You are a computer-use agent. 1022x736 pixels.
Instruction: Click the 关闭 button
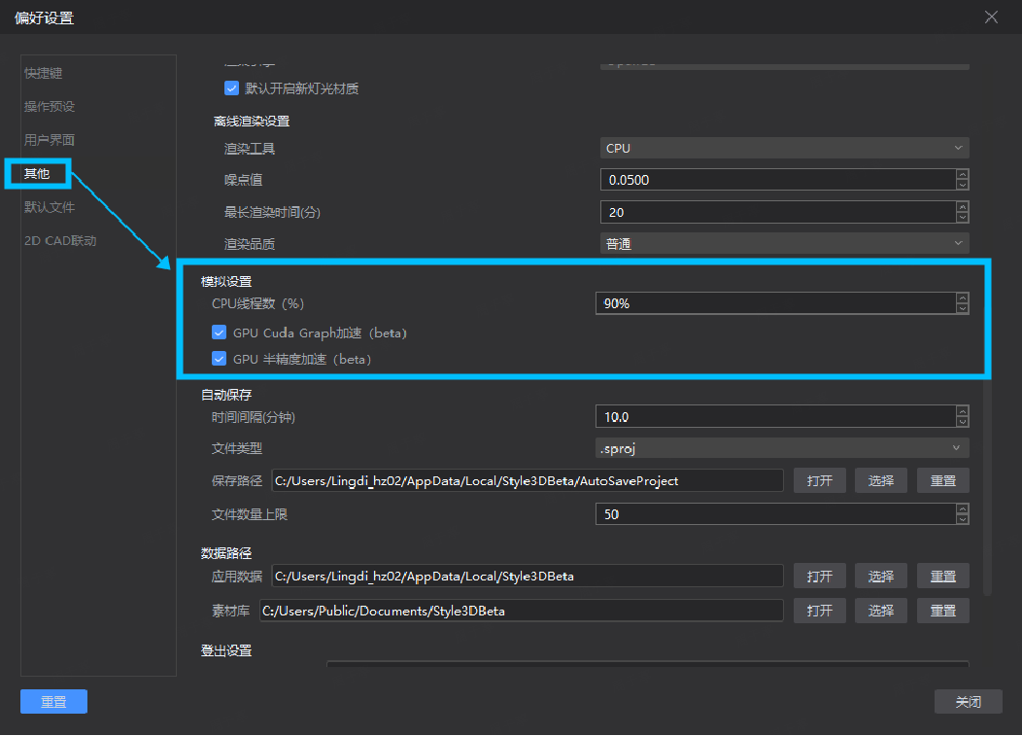pyautogui.click(x=968, y=701)
